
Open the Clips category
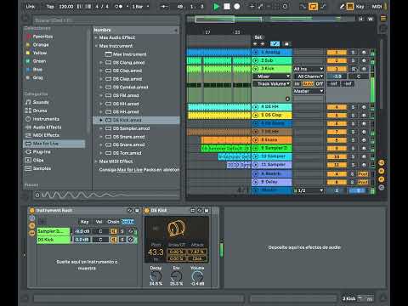pyautogui.click(x=38, y=160)
